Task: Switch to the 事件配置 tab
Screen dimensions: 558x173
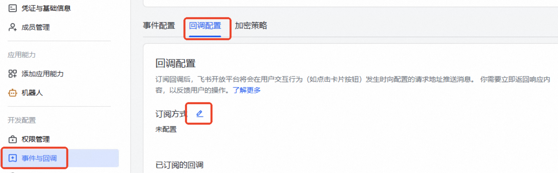Action: pos(159,26)
